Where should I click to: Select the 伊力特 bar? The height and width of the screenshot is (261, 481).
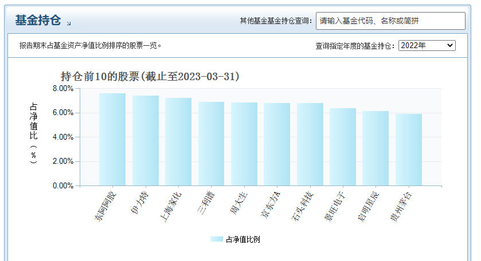click(x=146, y=141)
